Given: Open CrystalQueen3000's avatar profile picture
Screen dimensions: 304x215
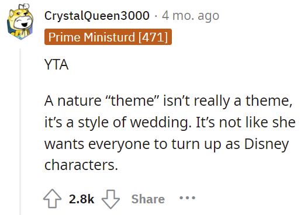Looking at the screenshot, I should coord(20,22).
